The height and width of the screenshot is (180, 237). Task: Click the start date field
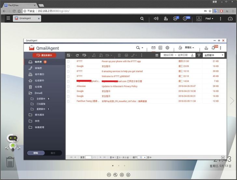click(x=168, y=55)
